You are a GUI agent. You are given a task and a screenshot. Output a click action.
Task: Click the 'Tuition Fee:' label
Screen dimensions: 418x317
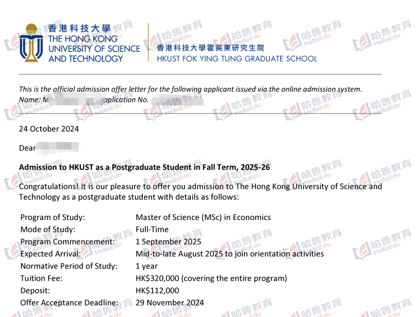[41, 278]
